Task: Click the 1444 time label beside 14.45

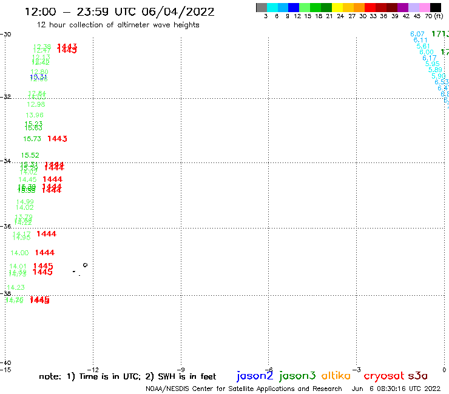Action: (52, 179)
